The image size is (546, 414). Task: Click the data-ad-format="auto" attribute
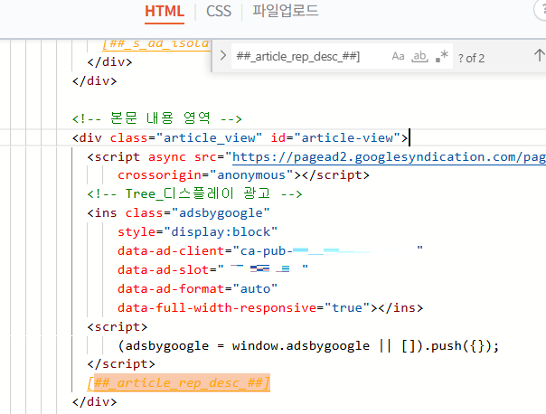point(197,288)
